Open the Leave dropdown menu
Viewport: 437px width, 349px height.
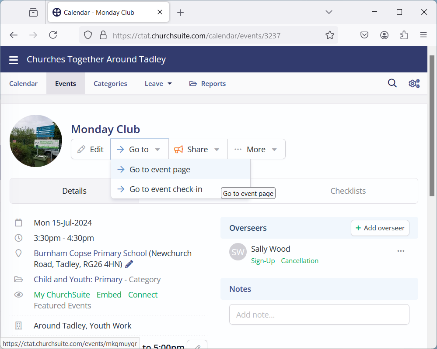click(158, 84)
